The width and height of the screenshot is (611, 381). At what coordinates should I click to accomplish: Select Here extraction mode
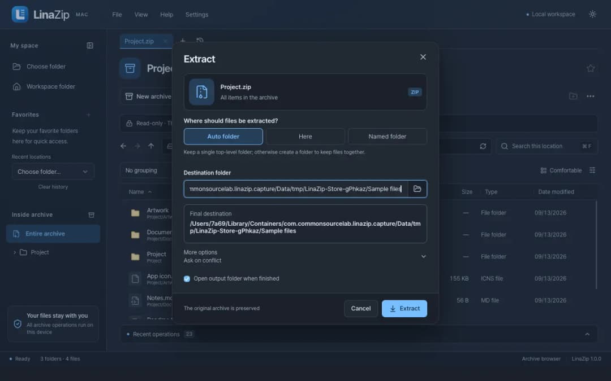(305, 137)
